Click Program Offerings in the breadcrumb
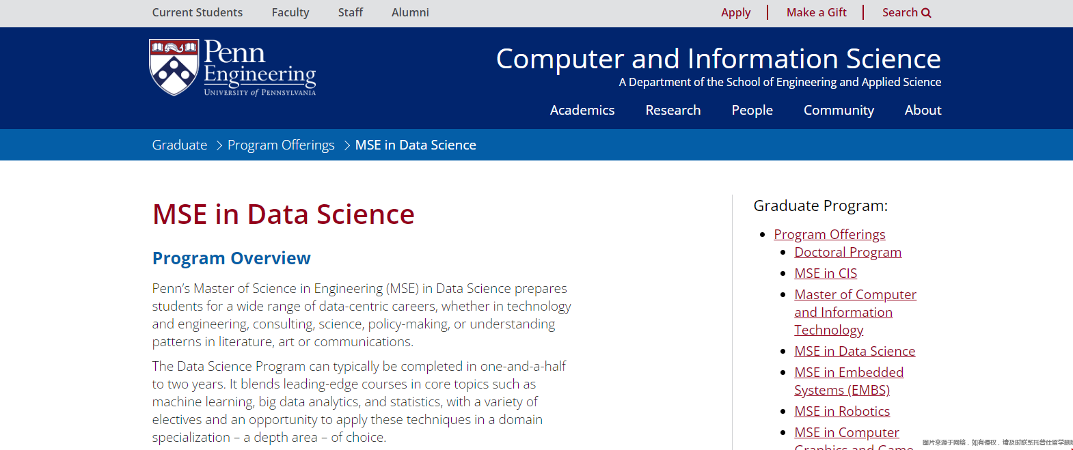This screenshot has width=1073, height=450. 281,145
